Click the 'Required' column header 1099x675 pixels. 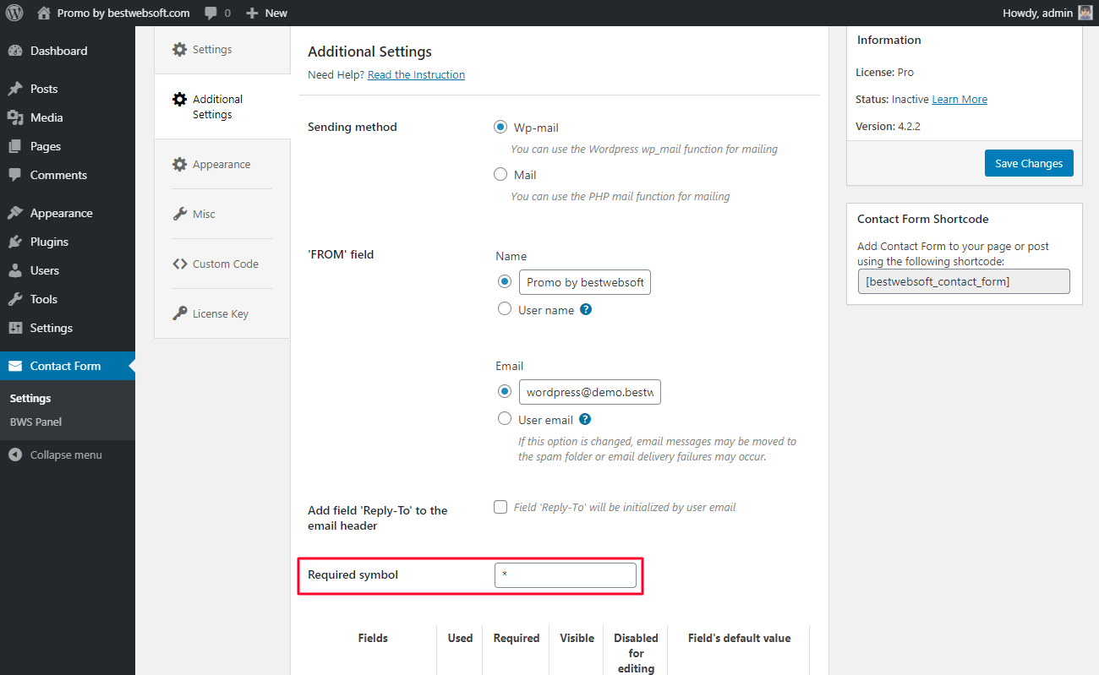(517, 638)
